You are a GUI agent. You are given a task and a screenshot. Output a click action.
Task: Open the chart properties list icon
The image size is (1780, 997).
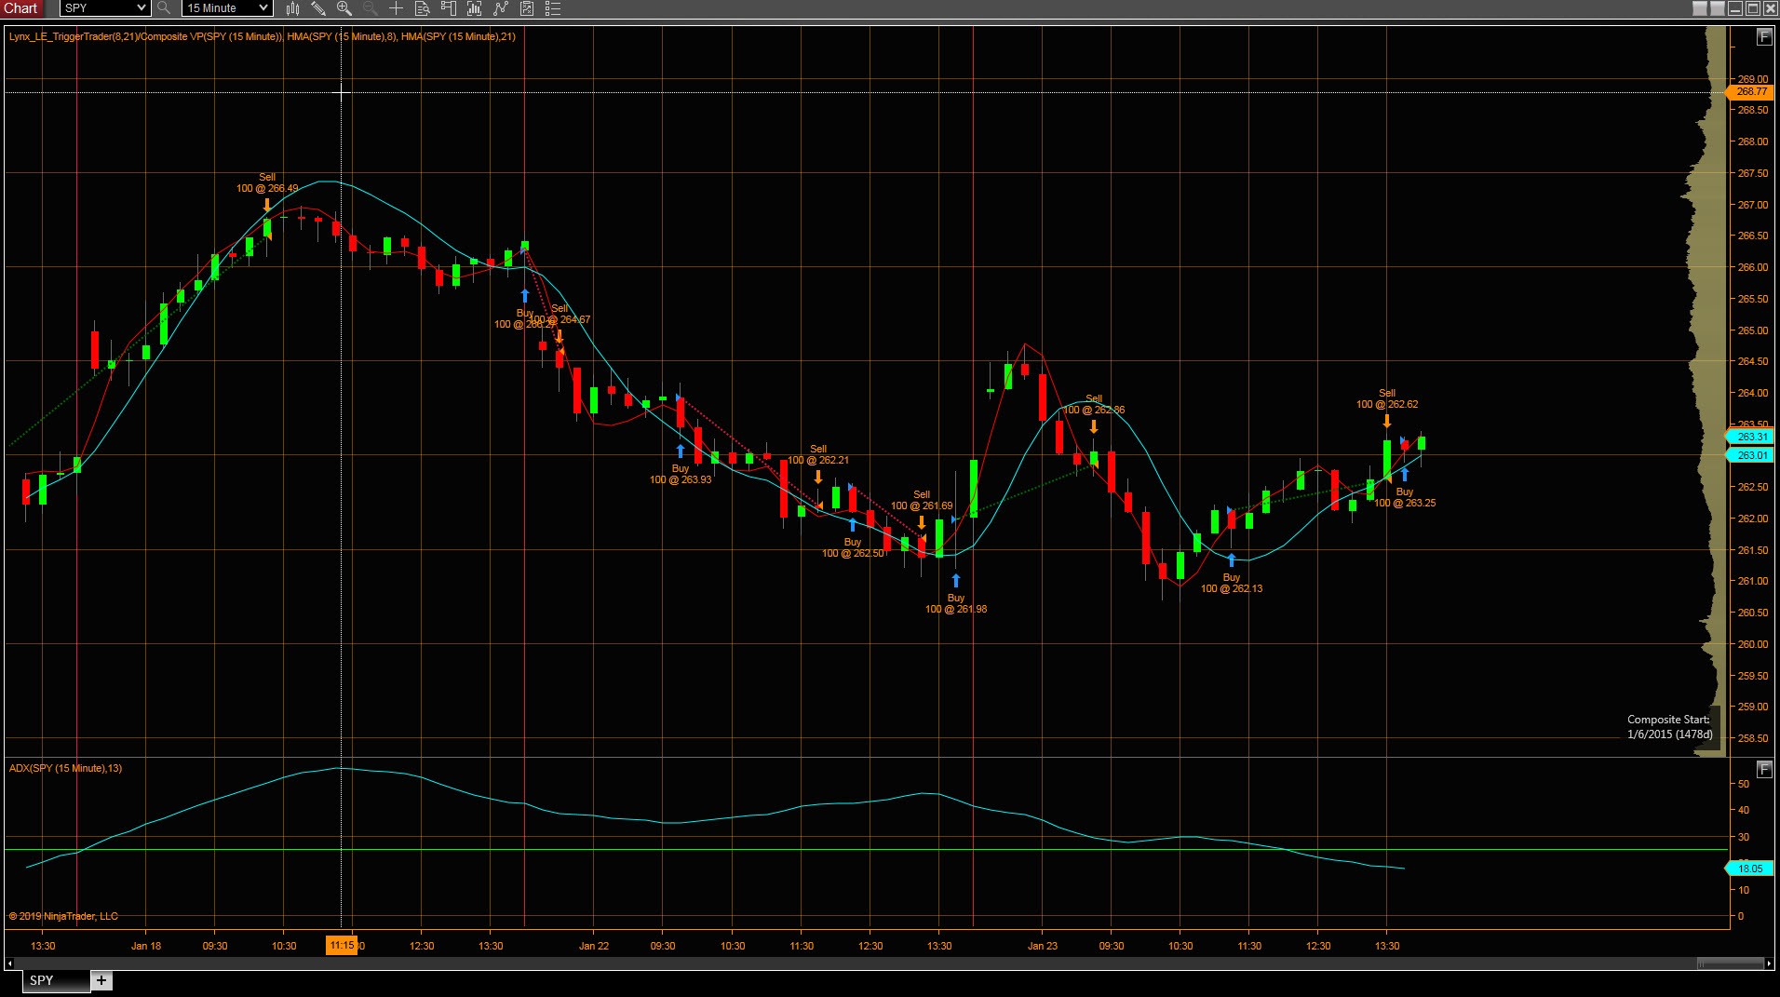click(553, 8)
